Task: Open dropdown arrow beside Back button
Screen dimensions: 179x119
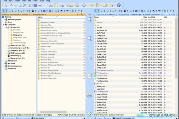Action: [x=80, y=5]
